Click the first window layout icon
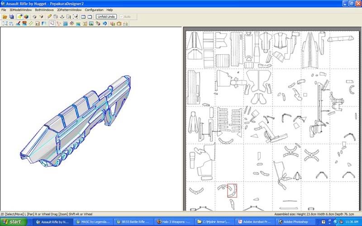This screenshot has width=362, height=226. pos(83,17)
